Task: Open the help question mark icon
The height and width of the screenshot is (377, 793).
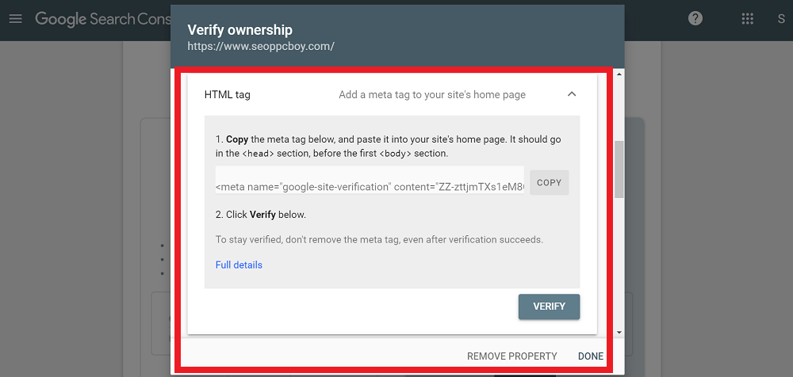Action: (695, 19)
